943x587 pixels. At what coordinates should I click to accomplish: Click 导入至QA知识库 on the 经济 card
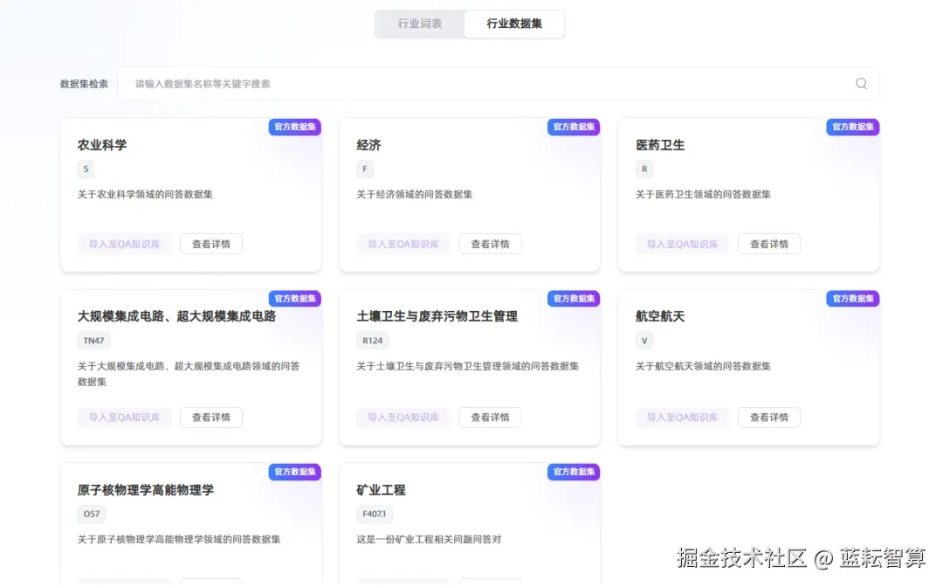pyautogui.click(x=403, y=244)
